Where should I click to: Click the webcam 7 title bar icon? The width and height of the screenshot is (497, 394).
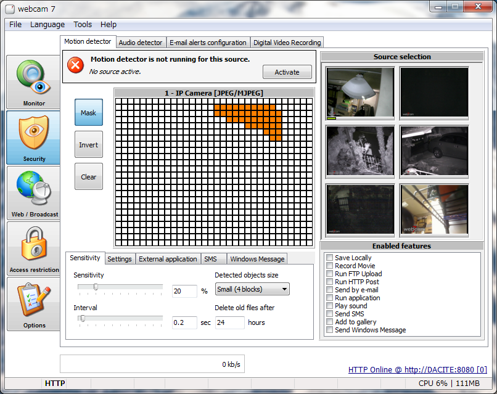tap(10, 9)
